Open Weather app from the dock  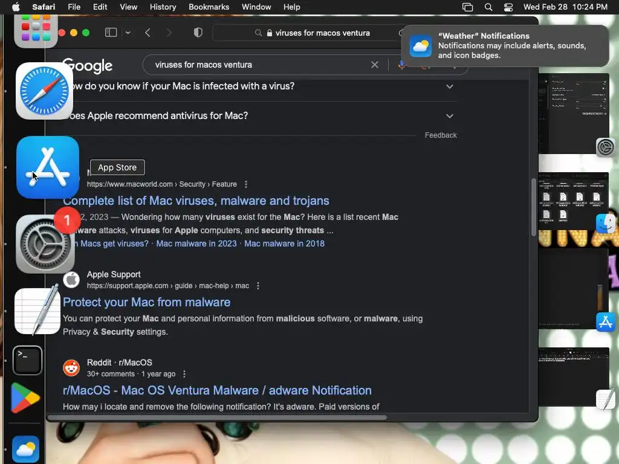click(x=25, y=449)
